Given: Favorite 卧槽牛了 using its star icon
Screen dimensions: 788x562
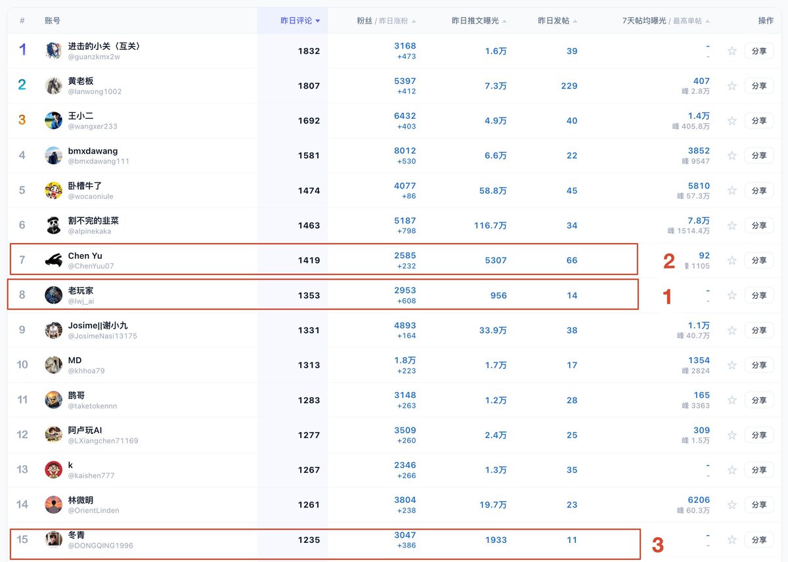Looking at the screenshot, I should pos(732,190).
